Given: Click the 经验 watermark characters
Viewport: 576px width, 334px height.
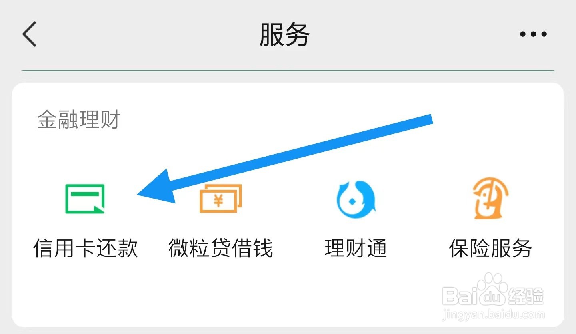Looking at the screenshot, I should click(526, 296).
